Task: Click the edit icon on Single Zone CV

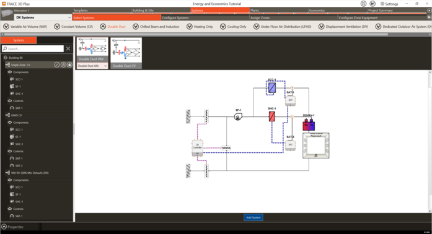Action: pyautogui.click(x=57, y=65)
